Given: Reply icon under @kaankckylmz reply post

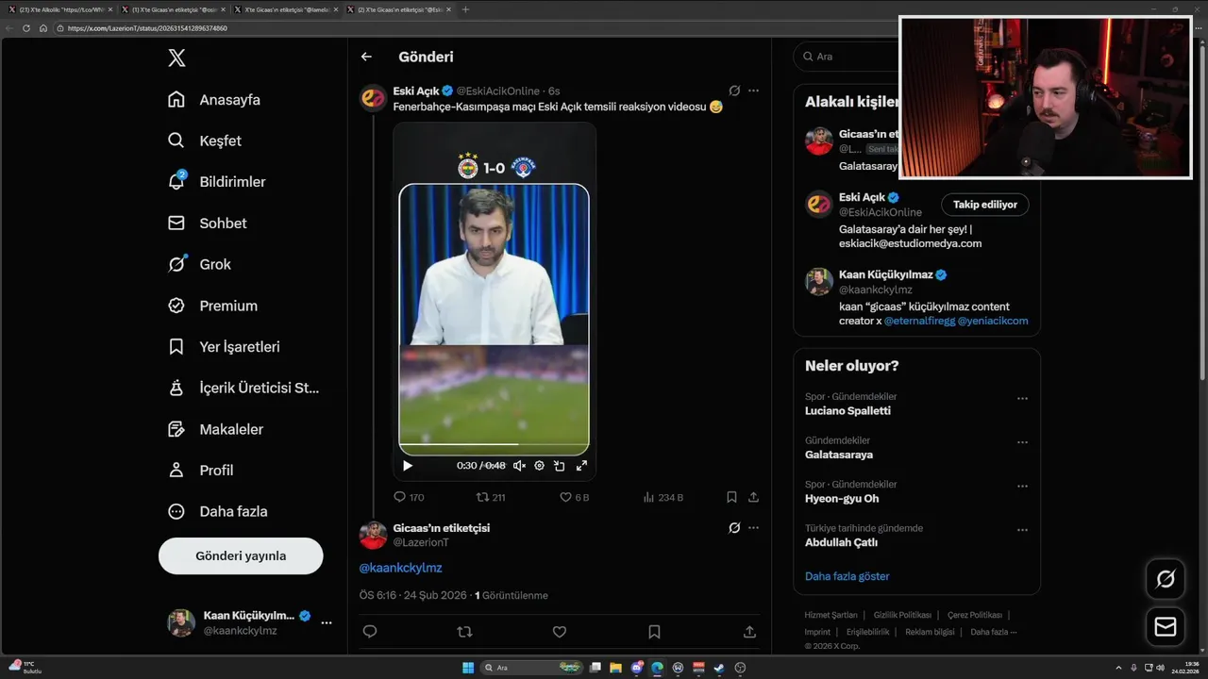Looking at the screenshot, I should coord(370,632).
